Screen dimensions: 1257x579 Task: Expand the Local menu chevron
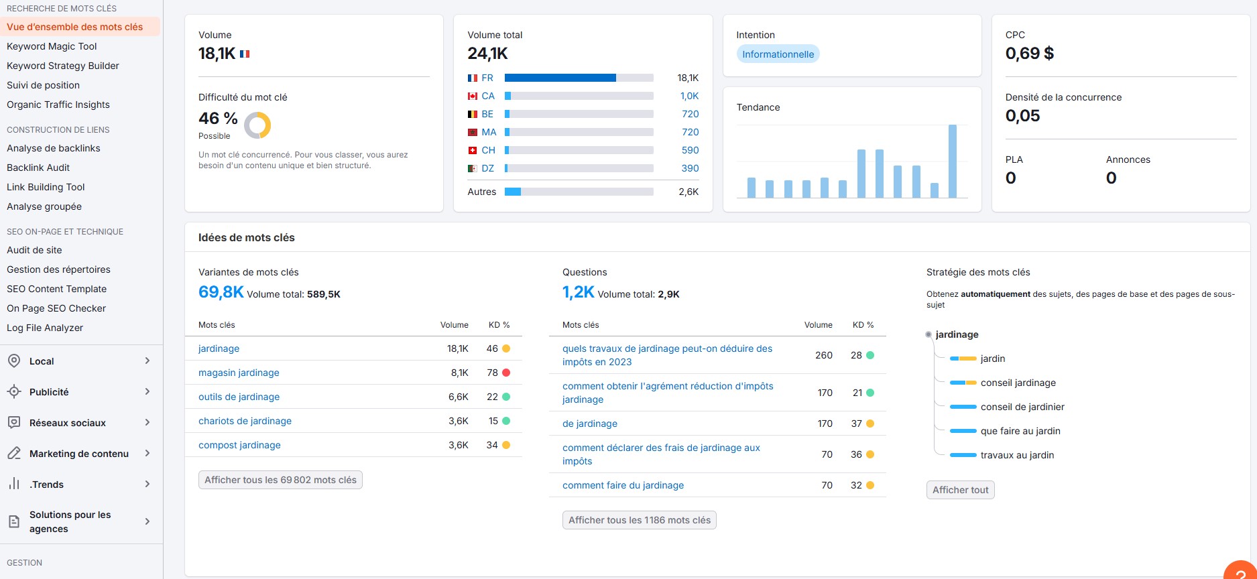point(147,361)
